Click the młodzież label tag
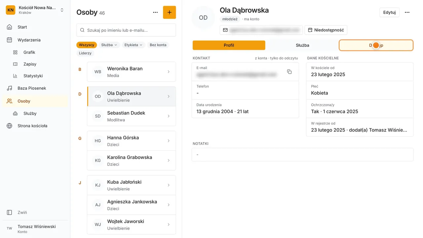Image resolution: width=423 pixels, height=238 pixels. click(230, 19)
